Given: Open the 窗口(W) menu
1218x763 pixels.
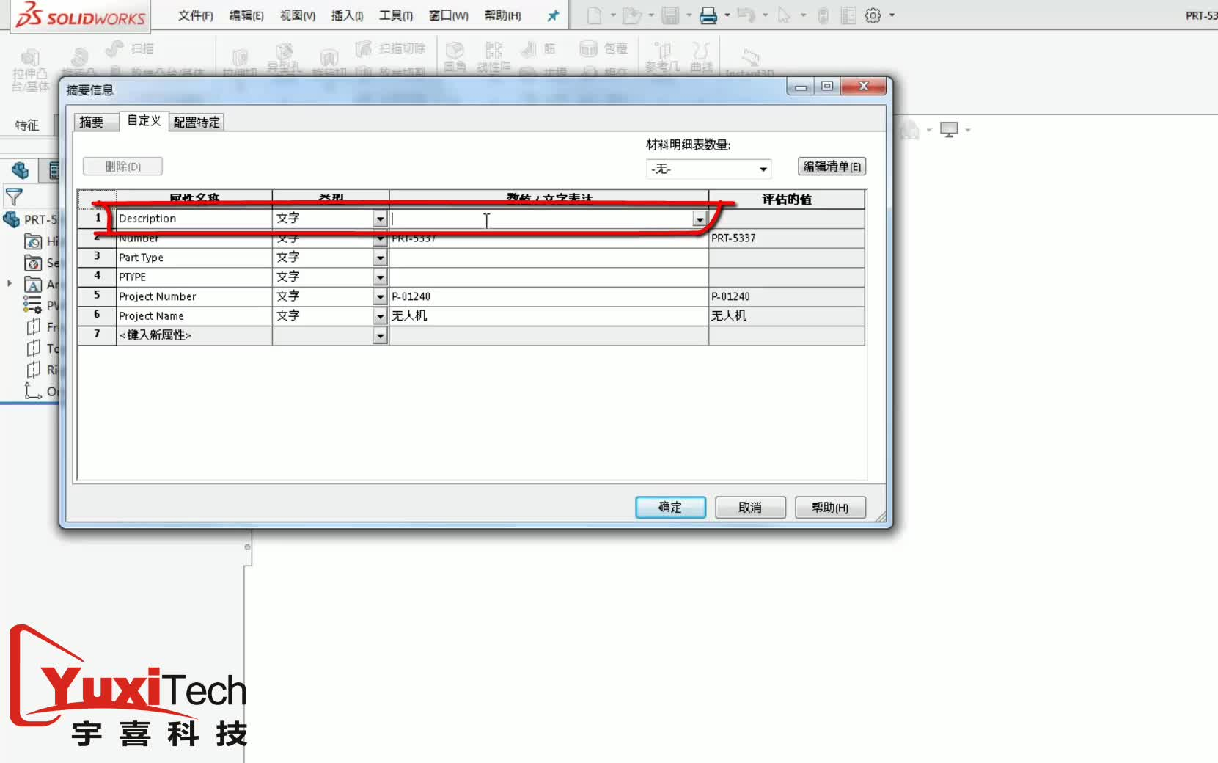Looking at the screenshot, I should 449,15.
